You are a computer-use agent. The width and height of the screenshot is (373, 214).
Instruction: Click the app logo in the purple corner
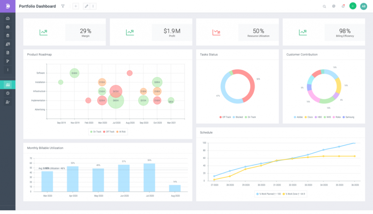coord(8,6)
